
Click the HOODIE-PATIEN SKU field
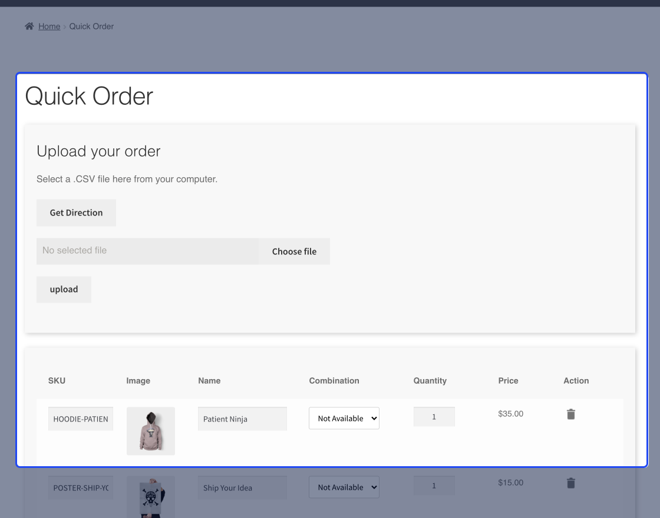[x=80, y=419]
